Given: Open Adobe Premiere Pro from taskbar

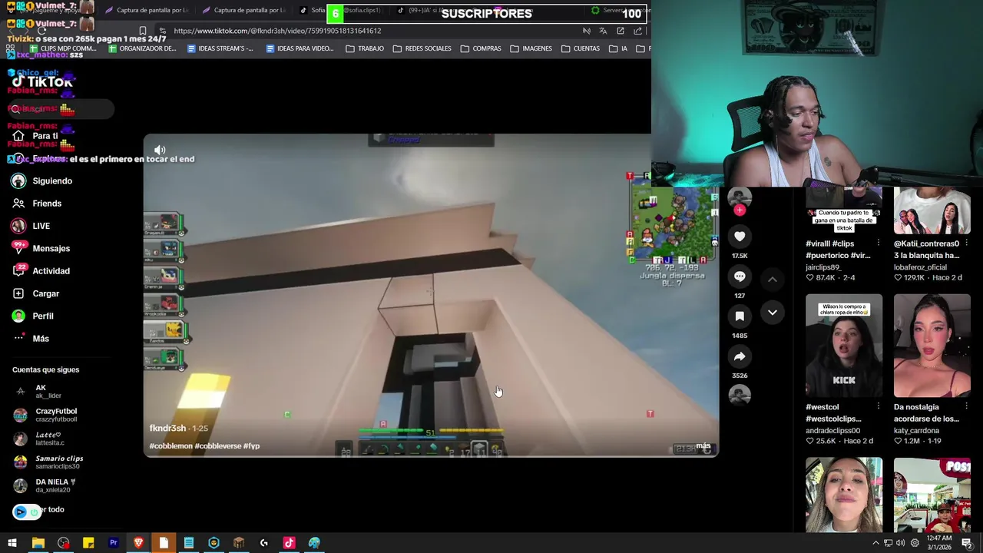Looking at the screenshot, I should pyautogui.click(x=114, y=543).
